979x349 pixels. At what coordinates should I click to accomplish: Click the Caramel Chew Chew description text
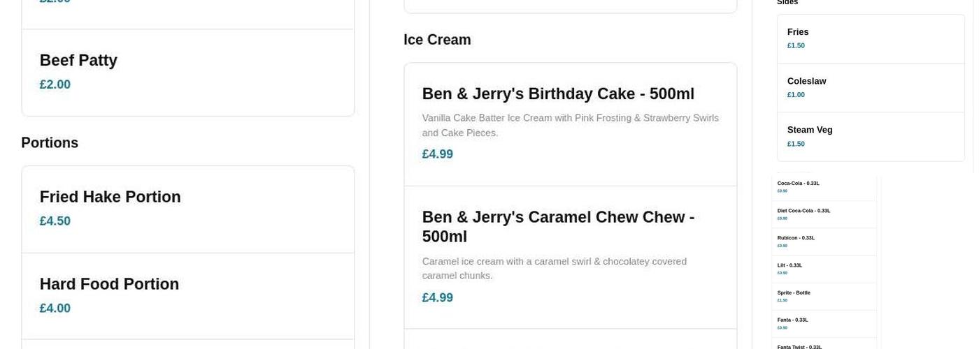[x=555, y=269]
